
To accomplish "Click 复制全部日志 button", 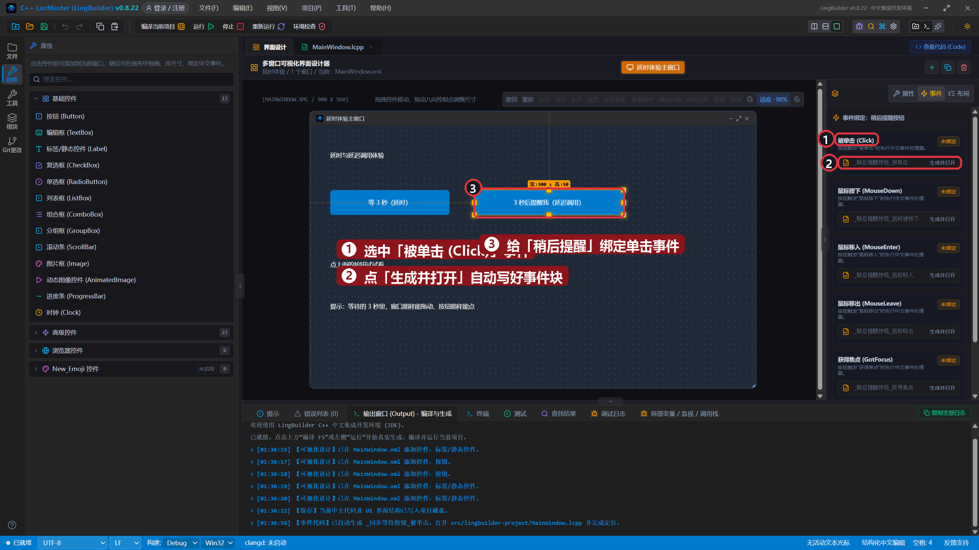I will (944, 413).
